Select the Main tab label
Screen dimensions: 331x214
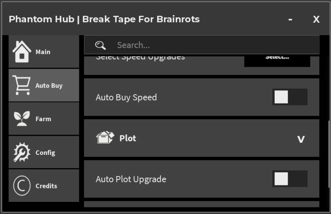[x=43, y=52]
